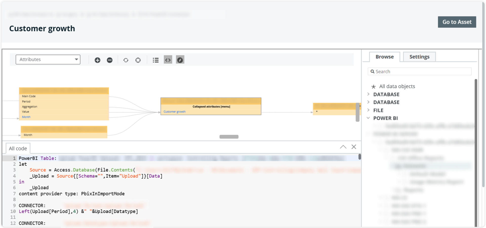Toggle the compass overview icon
This screenshot has width=486, height=228.
pos(180,60)
